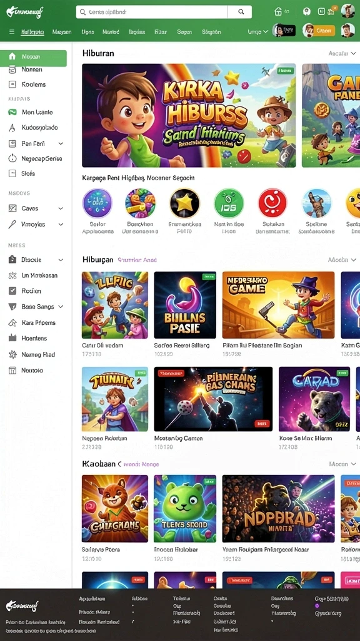Switch to the Kluar tab
Image resolution: width=360 pixels, height=641 pixels.
[161, 31]
